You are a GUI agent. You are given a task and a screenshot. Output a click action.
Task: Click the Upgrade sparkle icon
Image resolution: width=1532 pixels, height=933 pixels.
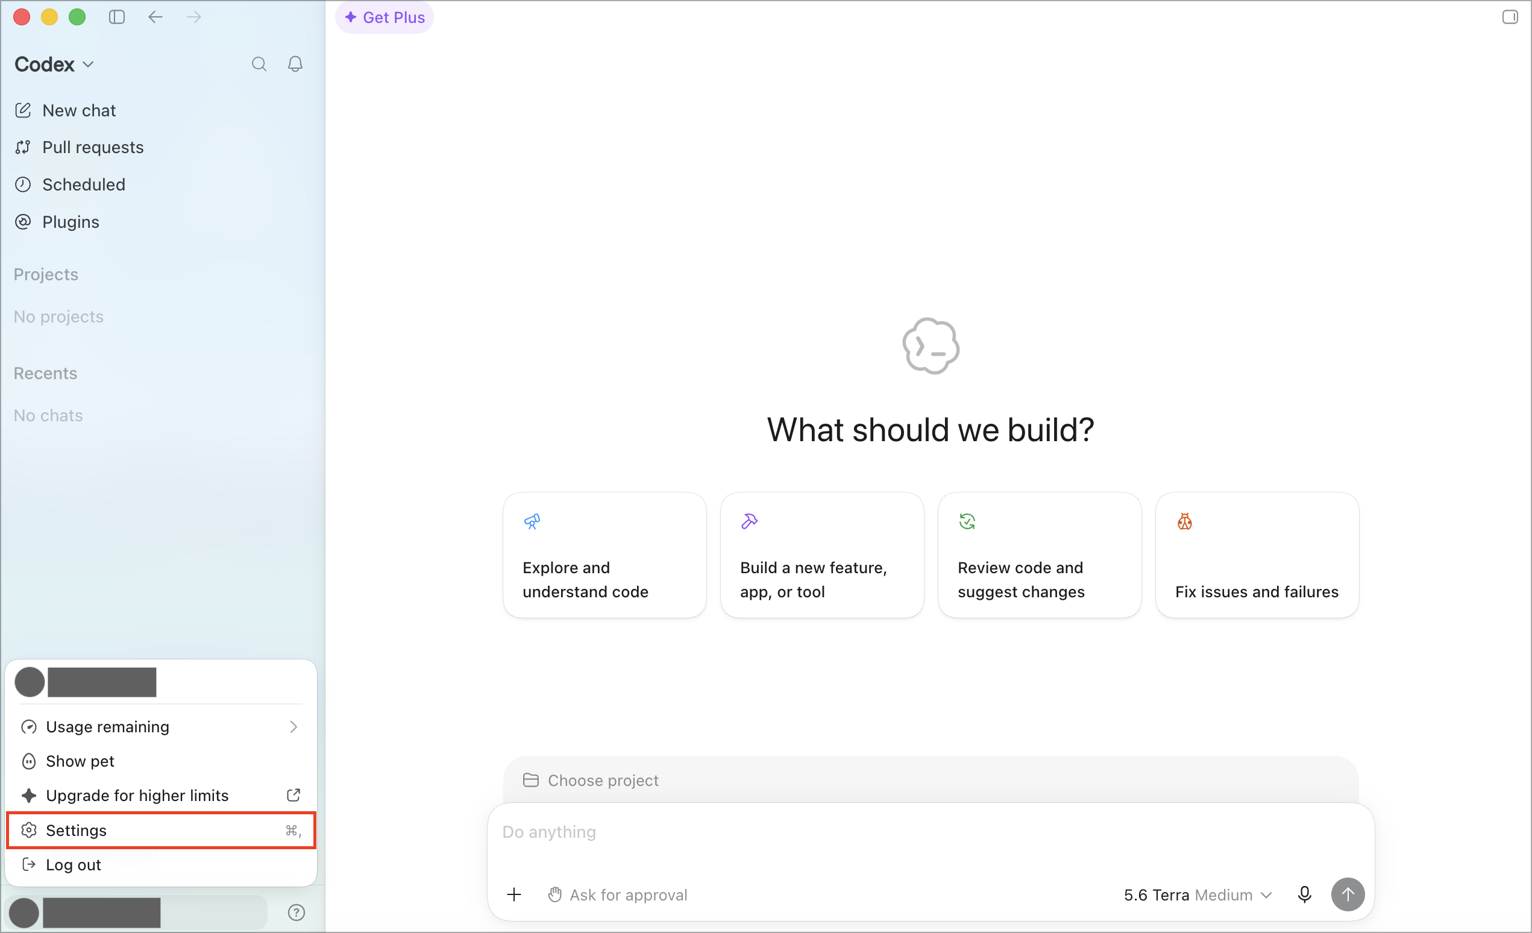[x=28, y=796]
